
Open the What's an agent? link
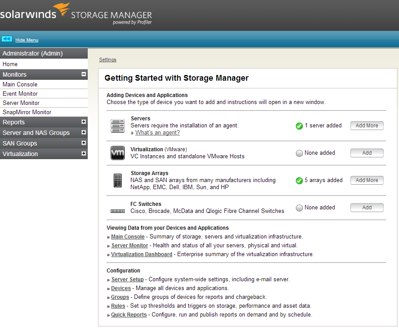point(157,133)
